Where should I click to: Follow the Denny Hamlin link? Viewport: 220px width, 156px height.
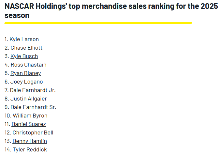30,141
